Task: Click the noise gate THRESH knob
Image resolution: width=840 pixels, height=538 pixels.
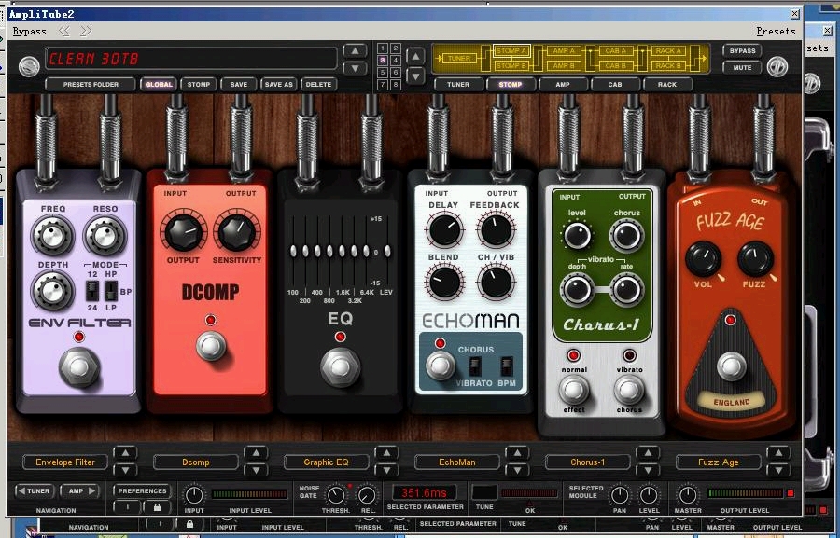Action: 336,495
